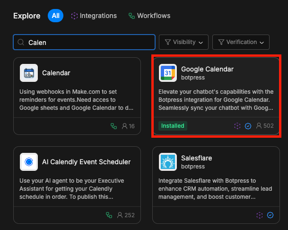Click the integration icon on Google Calendar card
Screen dimensions: 288x230
[237, 126]
